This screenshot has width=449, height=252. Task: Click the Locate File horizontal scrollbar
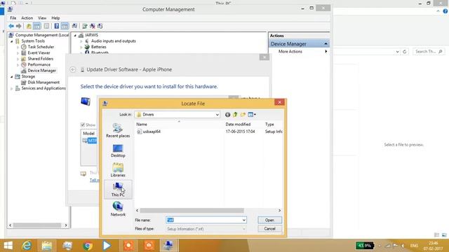(192, 211)
